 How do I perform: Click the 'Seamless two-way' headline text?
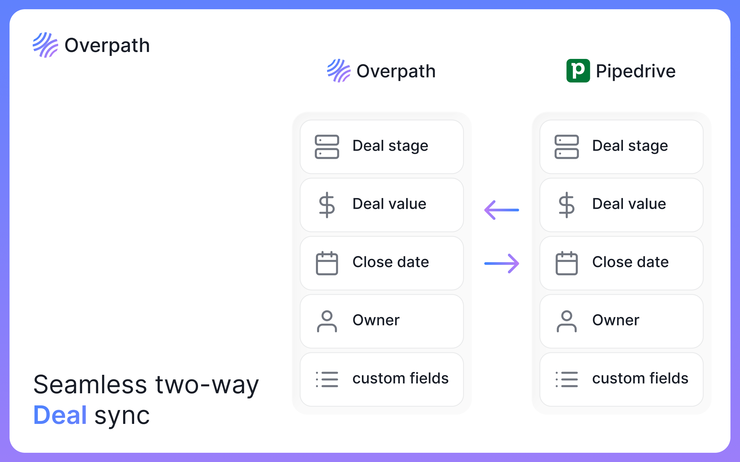[146, 384]
